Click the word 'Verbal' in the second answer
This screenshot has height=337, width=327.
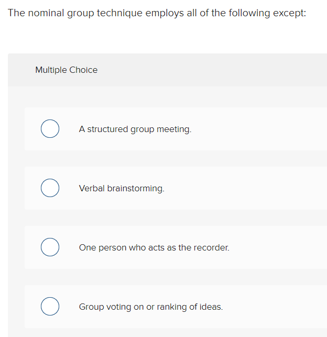(x=92, y=188)
